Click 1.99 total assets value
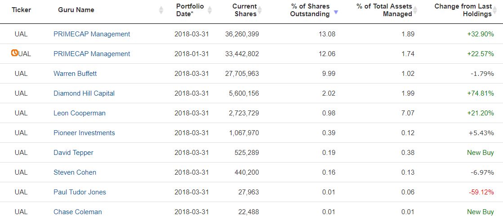This screenshot has width=503, height=220. 408,93
